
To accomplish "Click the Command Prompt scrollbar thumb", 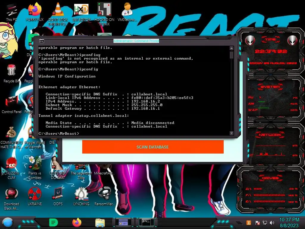I will [x=231, y=55].
